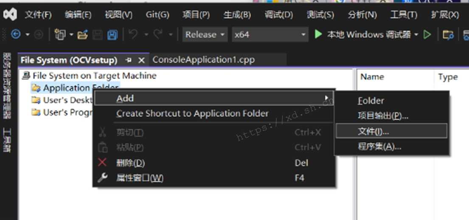Choose 删除(D) in the context menu
Image resolution: width=469 pixels, height=220 pixels.
point(214,163)
